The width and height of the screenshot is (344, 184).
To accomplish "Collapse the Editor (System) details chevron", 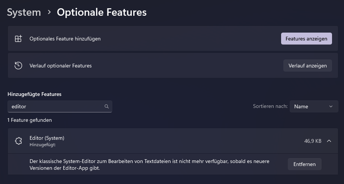I will [329, 141].
